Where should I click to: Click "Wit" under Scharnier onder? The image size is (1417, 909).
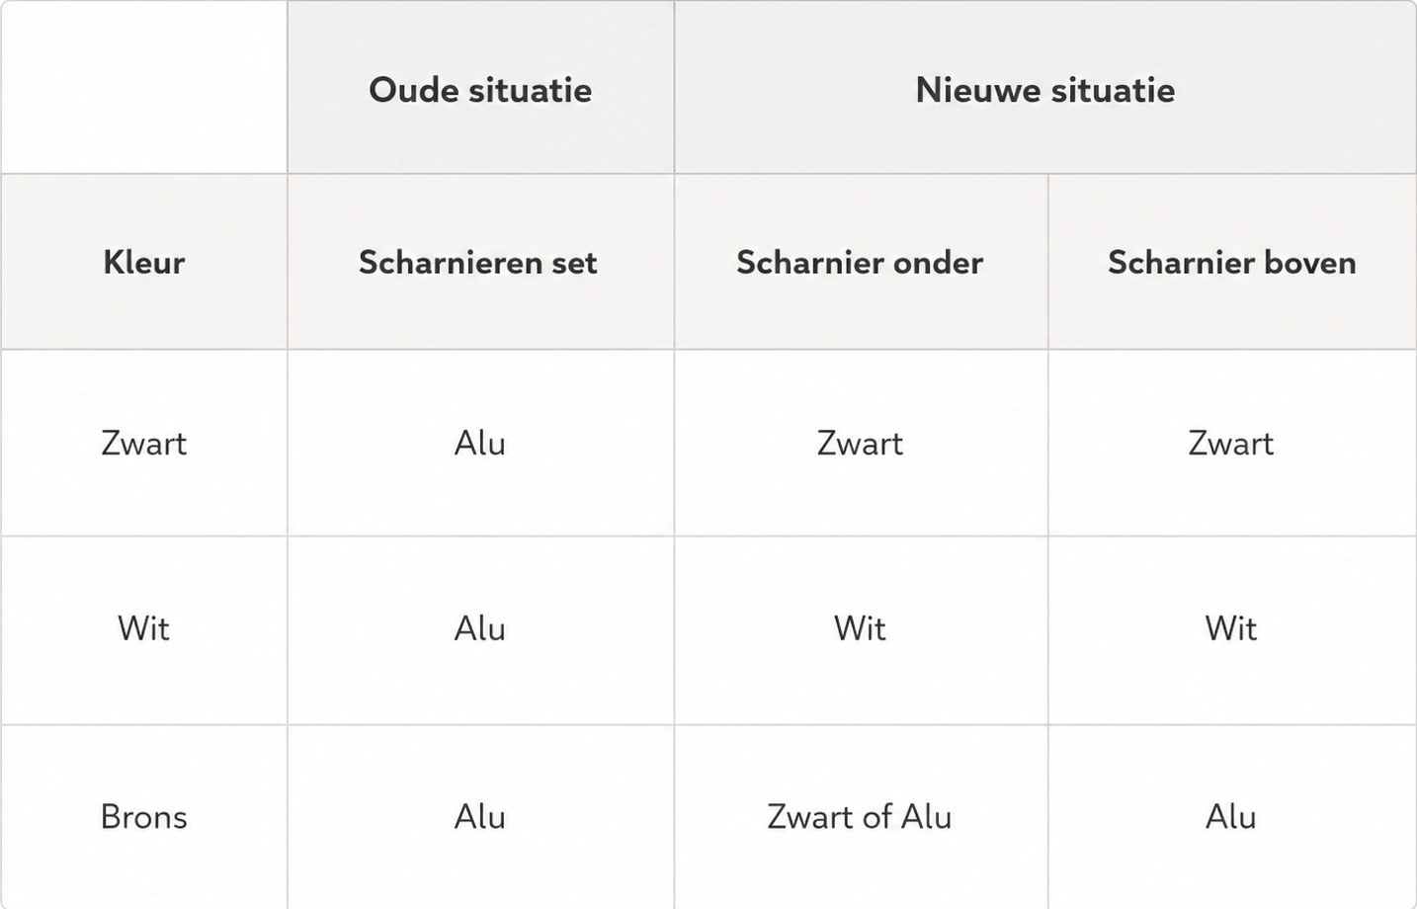861,628
